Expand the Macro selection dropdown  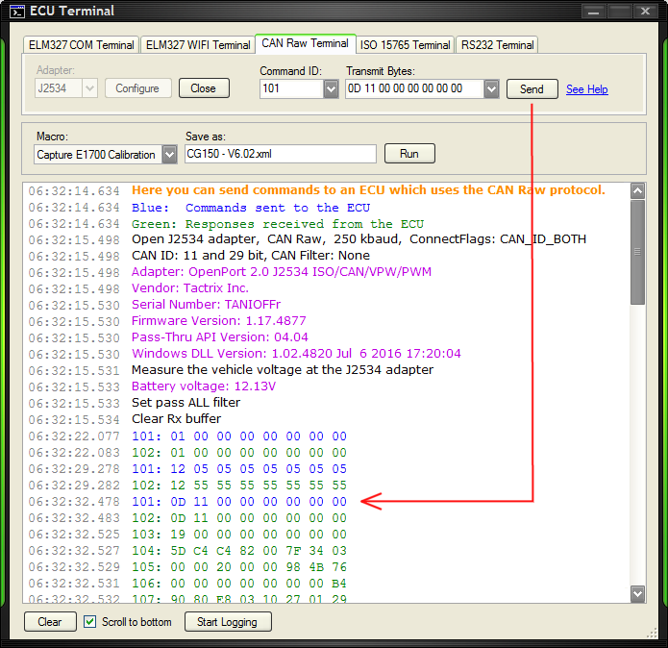pyautogui.click(x=169, y=154)
